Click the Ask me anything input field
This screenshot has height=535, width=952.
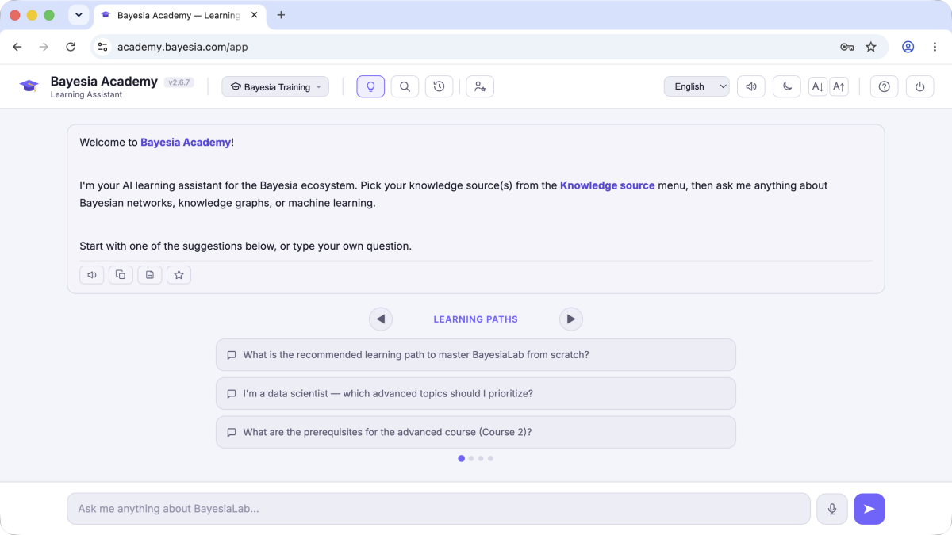(x=439, y=509)
